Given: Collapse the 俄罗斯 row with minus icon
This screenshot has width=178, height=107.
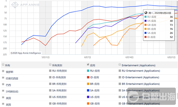Looking at the screenshot, I should [x=3, y=71].
